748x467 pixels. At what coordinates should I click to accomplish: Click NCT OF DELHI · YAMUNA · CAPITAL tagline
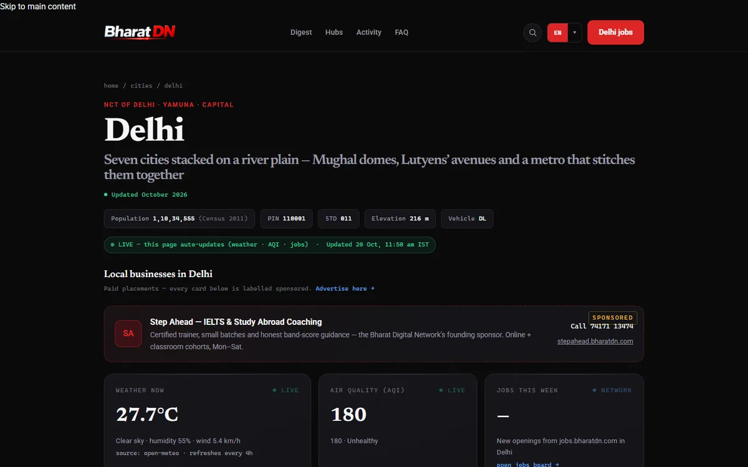169,105
